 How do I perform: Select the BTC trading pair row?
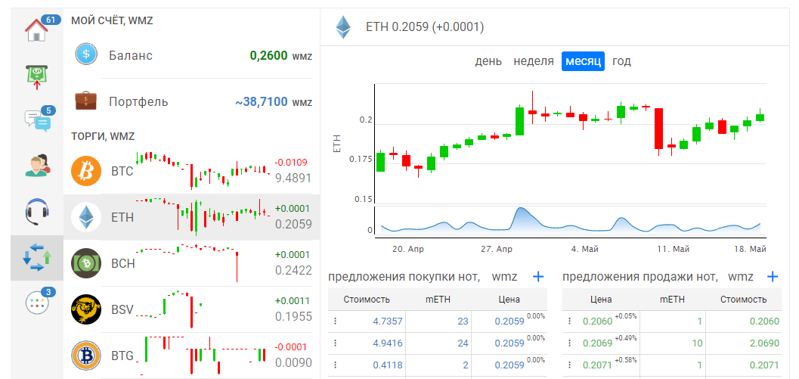tap(191, 171)
